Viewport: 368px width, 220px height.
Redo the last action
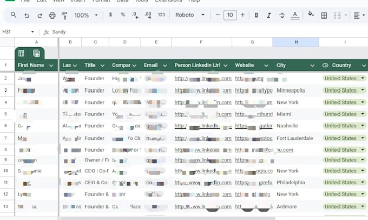40,16
